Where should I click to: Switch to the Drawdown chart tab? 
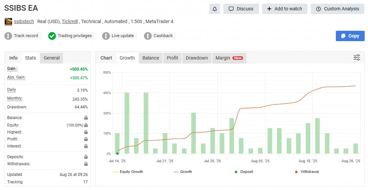tap(197, 58)
